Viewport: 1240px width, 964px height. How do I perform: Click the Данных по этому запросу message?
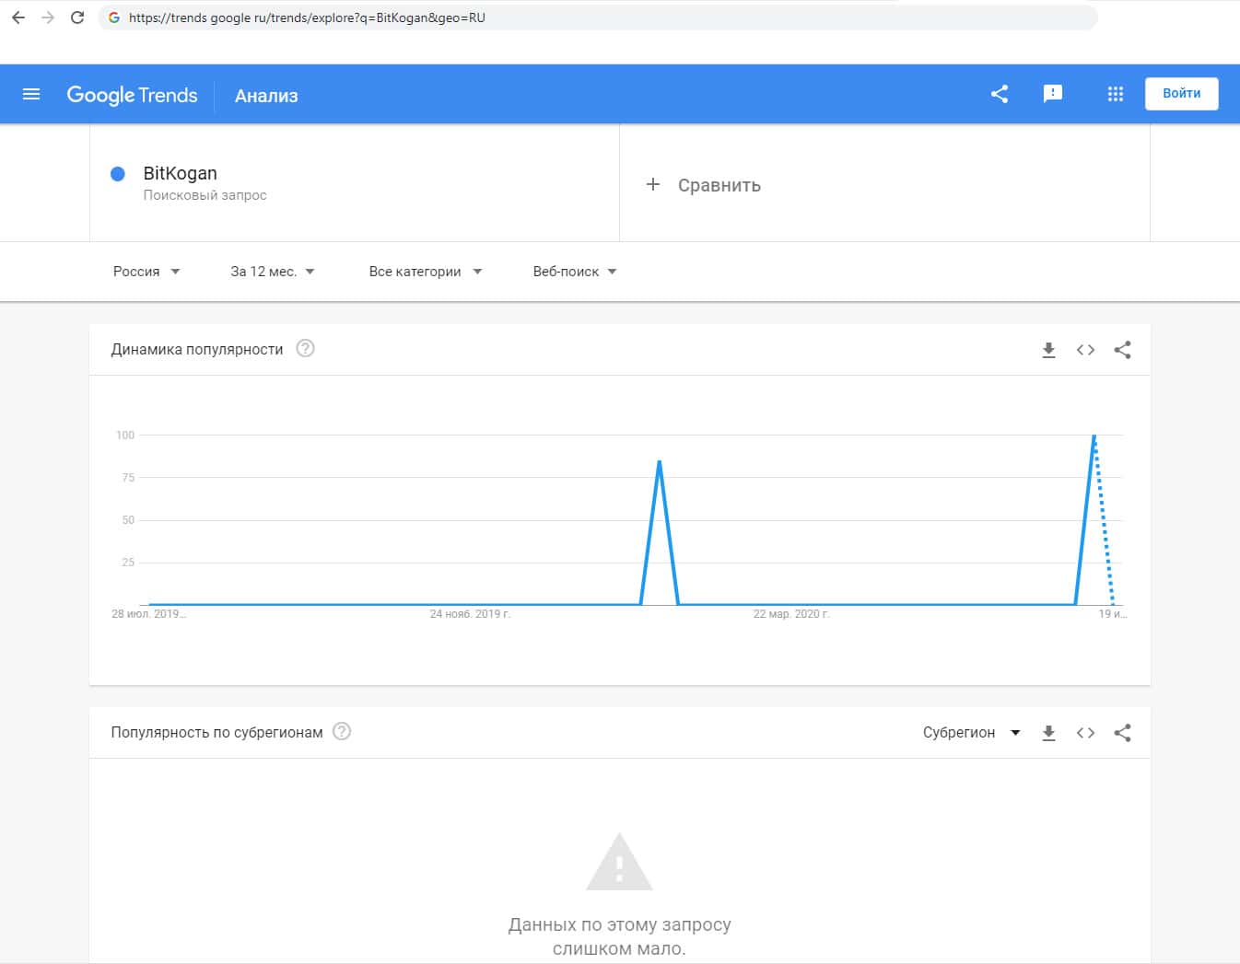(619, 936)
